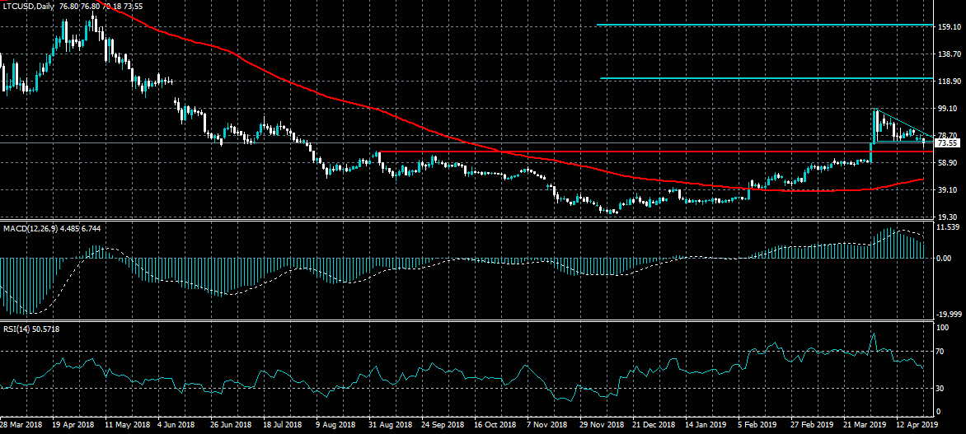Select the cyan horizontal line near 118.90
The image size is (966, 434).
coord(766,79)
